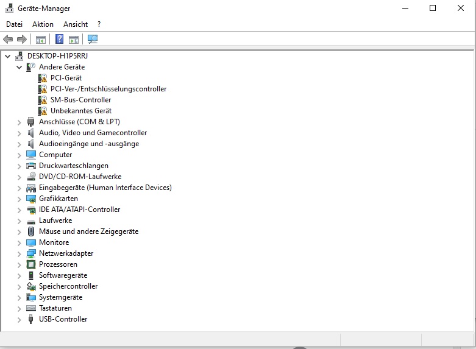Viewport: 476px width, 349px height.
Task: Click the SM-Bus-Controller warning icon
Action: (x=42, y=100)
